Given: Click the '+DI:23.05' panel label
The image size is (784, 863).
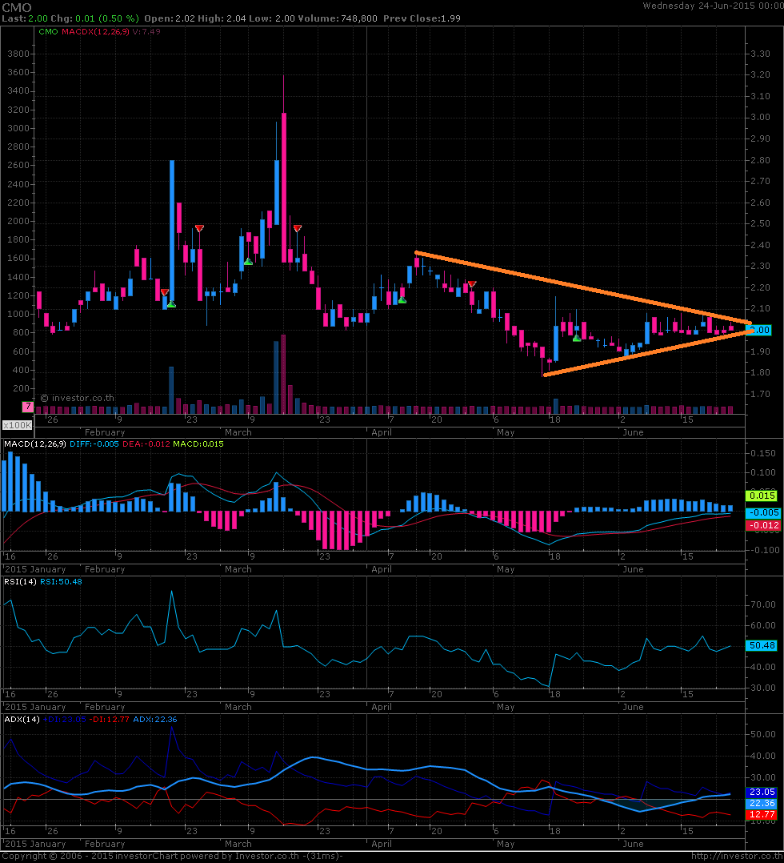Looking at the screenshot, I should 65,719.
